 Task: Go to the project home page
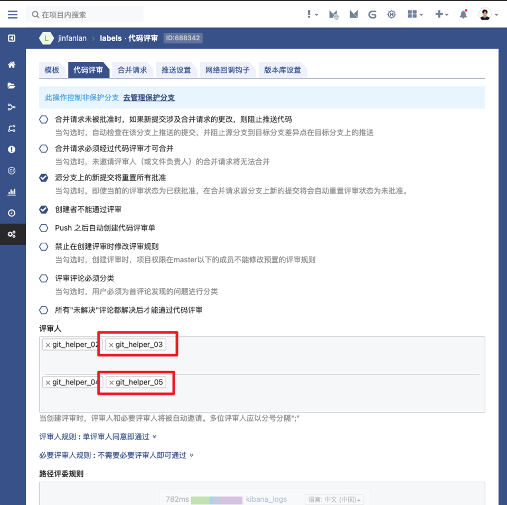[12, 65]
